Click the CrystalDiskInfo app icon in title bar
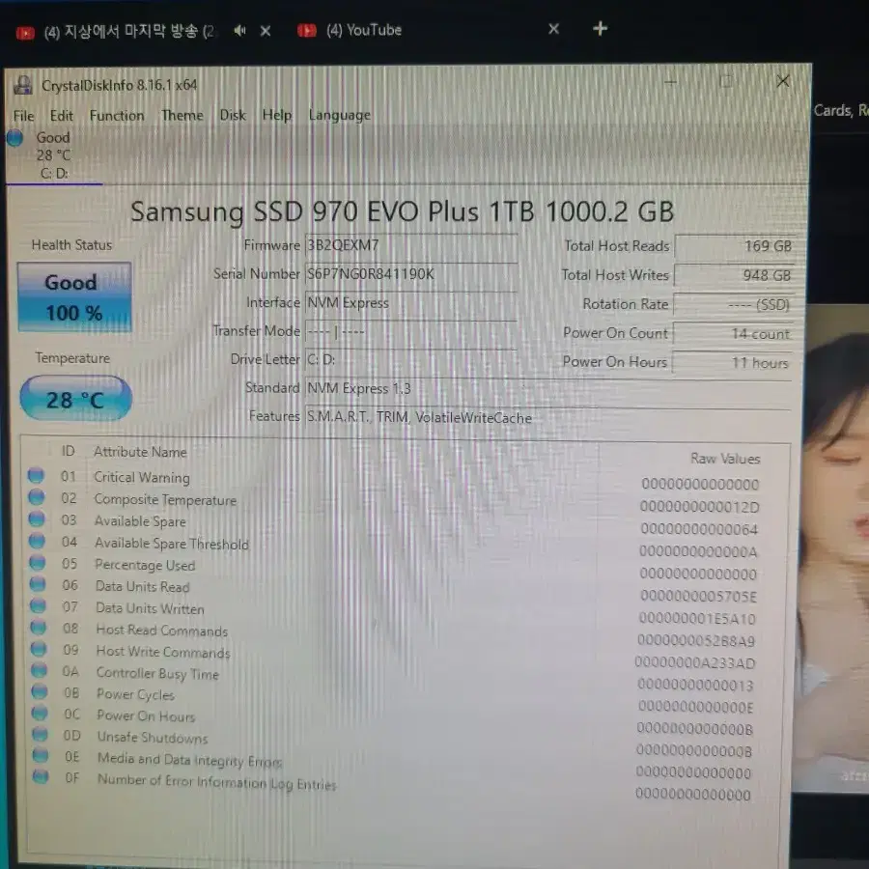869x869 pixels. (x=23, y=85)
